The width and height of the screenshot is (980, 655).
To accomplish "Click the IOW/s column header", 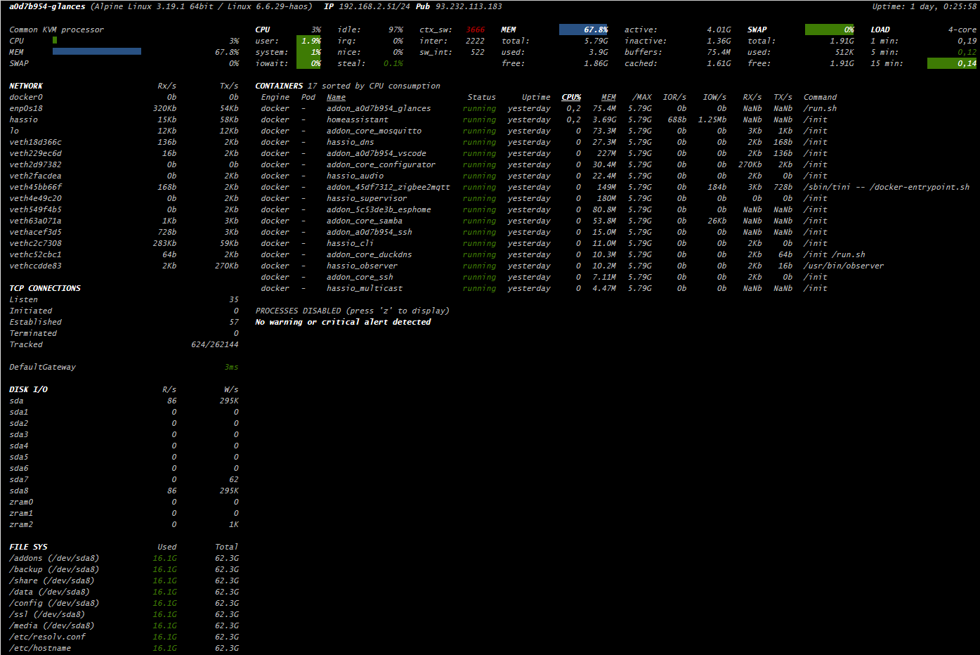I will click(x=714, y=97).
